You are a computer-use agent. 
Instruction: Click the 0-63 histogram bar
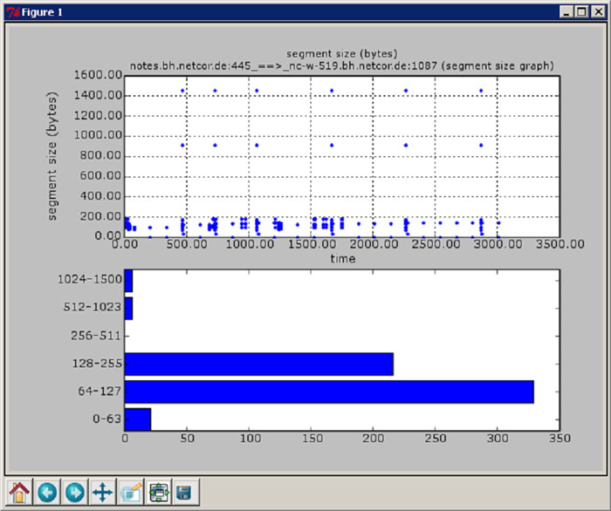[138, 419]
